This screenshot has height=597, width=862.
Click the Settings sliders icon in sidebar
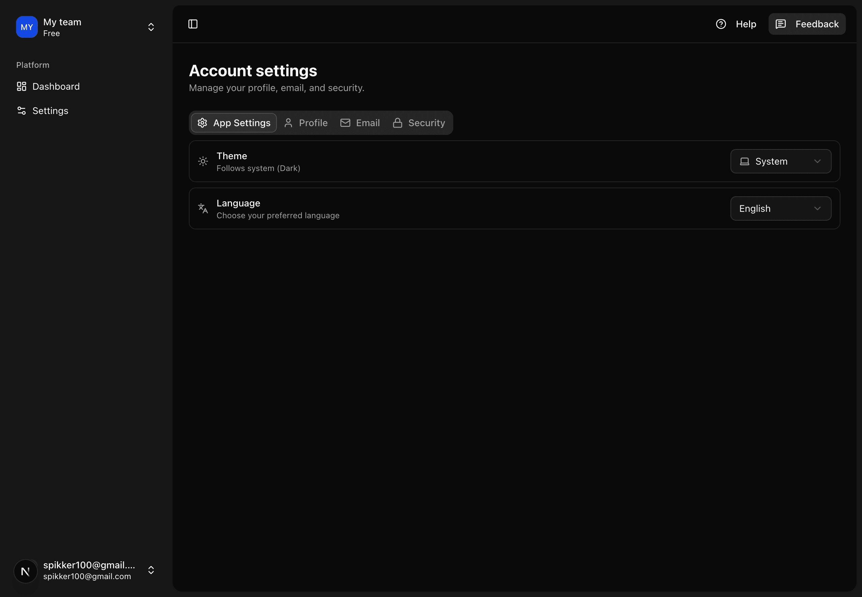click(22, 111)
